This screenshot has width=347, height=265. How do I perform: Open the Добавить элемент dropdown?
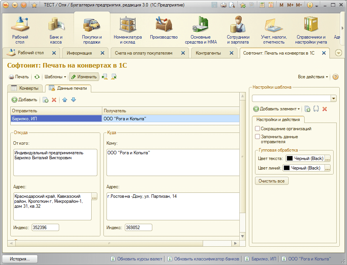pos(277,109)
